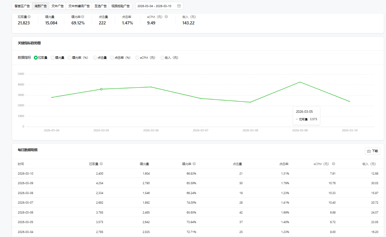Select the 点击量 chart metric radio
This screenshot has width=386, height=237.
tap(95, 57)
